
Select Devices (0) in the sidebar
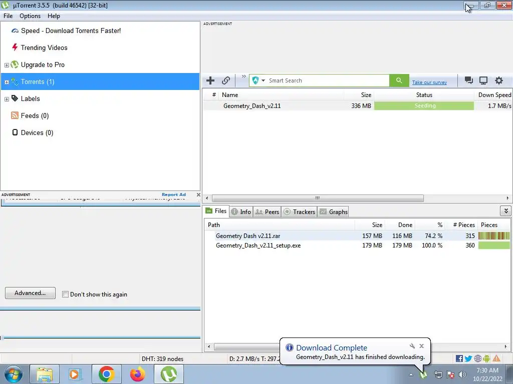pos(37,132)
